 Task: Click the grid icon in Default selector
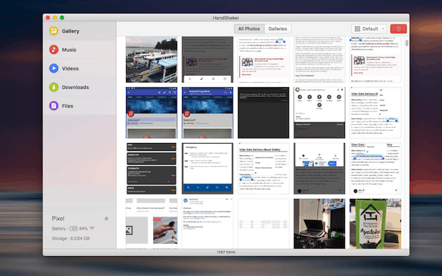pyautogui.click(x=357, y=29)
